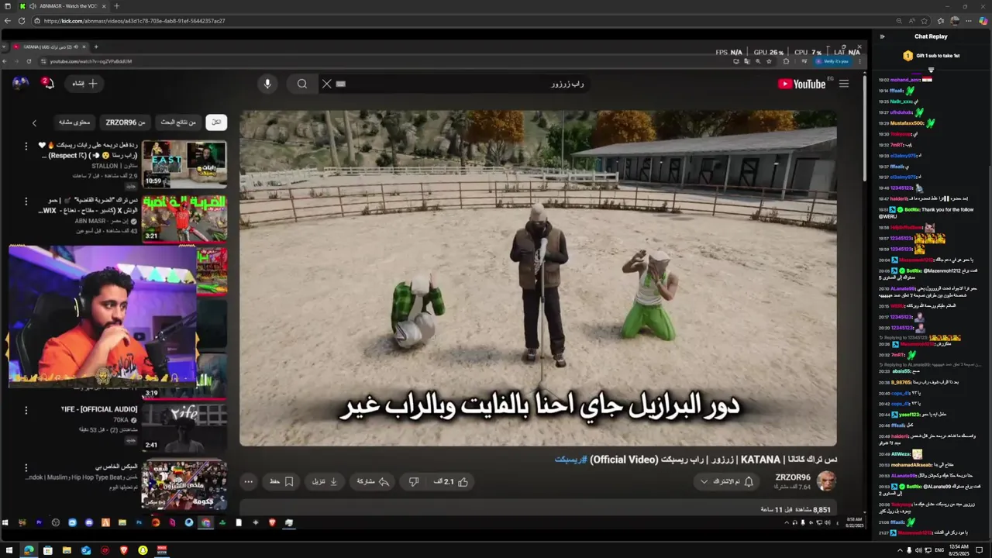Dislike the KATANA video
The width and height of the screenshot is (992, 558).
click(x=414, y=481)
